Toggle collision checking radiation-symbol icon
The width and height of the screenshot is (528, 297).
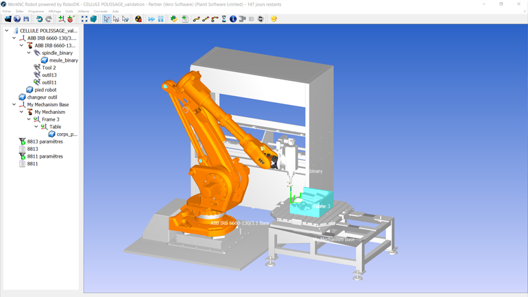139,19
